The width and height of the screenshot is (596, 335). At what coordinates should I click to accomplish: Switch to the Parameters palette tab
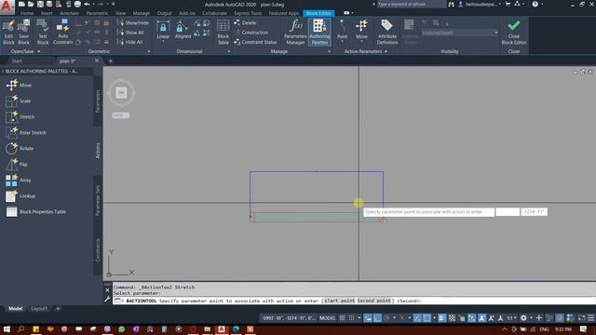[x=98, y=101]
